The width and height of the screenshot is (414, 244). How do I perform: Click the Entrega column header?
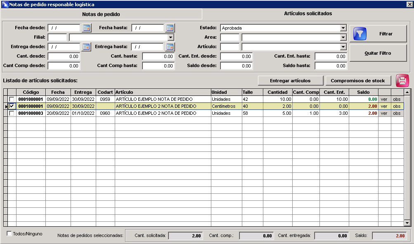click(x=83, y=92)
